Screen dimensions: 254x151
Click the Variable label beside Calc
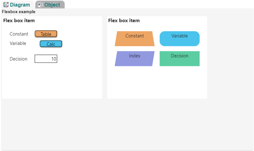coord(18,43)
